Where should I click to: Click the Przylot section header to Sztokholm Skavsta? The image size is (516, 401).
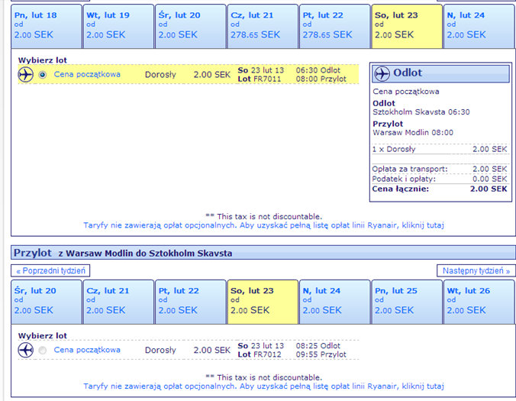pos(263,253)
